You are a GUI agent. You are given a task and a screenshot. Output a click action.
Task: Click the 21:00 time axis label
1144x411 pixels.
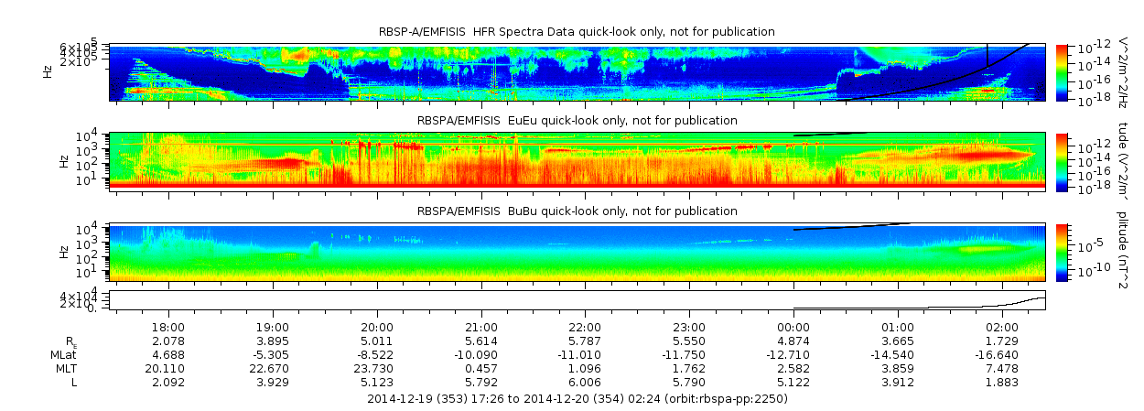coord(481,327)
